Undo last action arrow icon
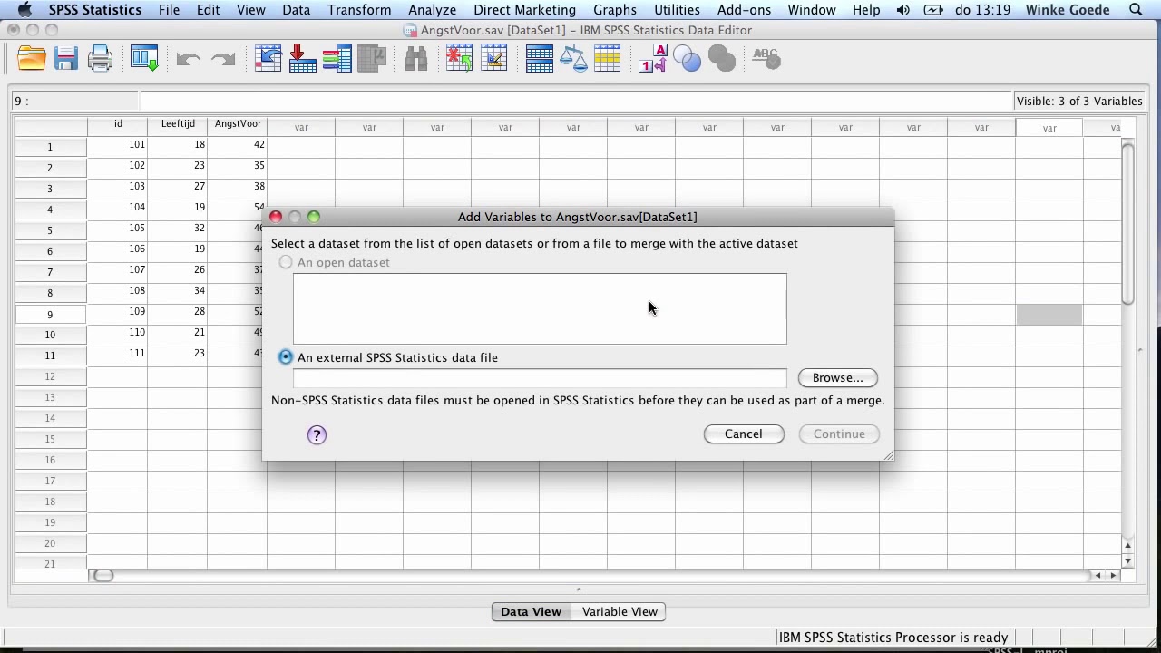The image size is (1161, 653). tap(188, 59)
